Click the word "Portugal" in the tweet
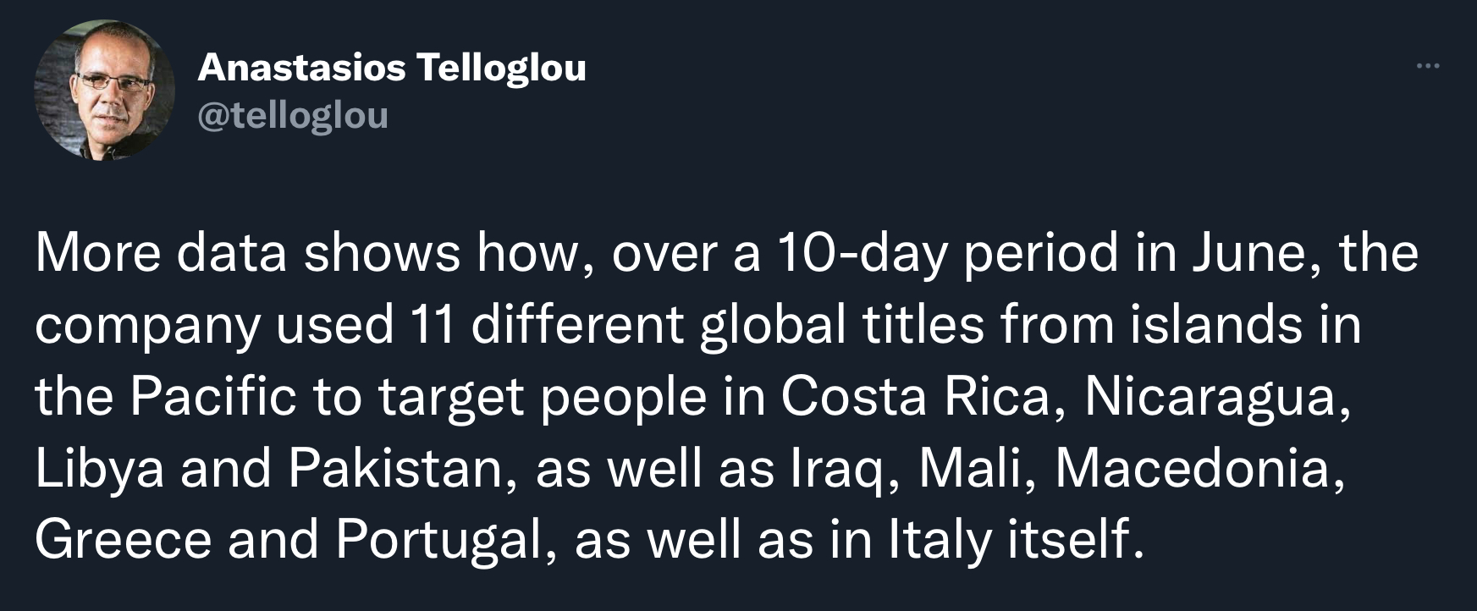 click(x=438, y=539)
